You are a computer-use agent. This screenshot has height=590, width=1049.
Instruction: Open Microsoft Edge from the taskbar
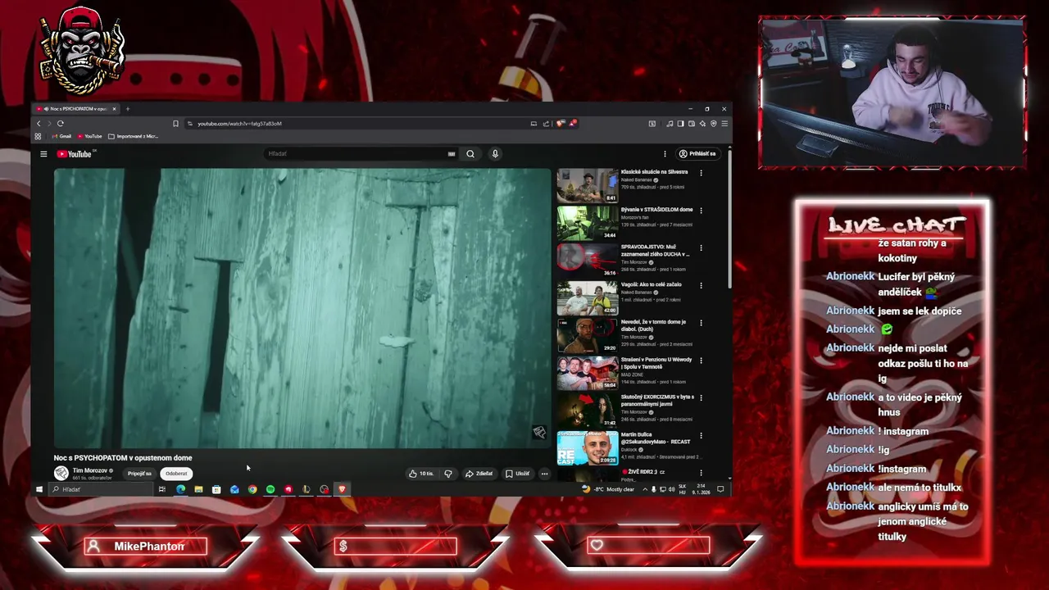click(180, 489)
